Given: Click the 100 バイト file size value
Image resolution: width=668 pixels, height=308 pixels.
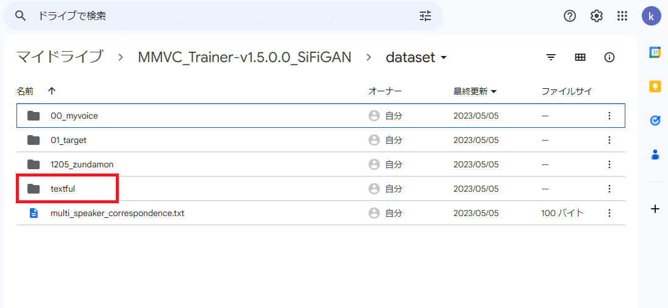Looking at the screenshot, I should point(563,213).
